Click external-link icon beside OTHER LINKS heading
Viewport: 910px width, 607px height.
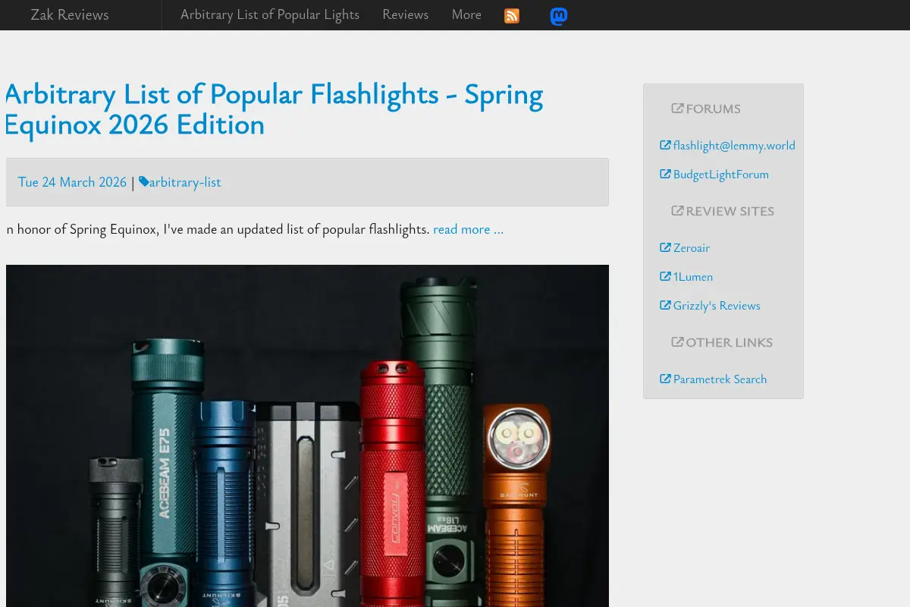click(677, 342)
